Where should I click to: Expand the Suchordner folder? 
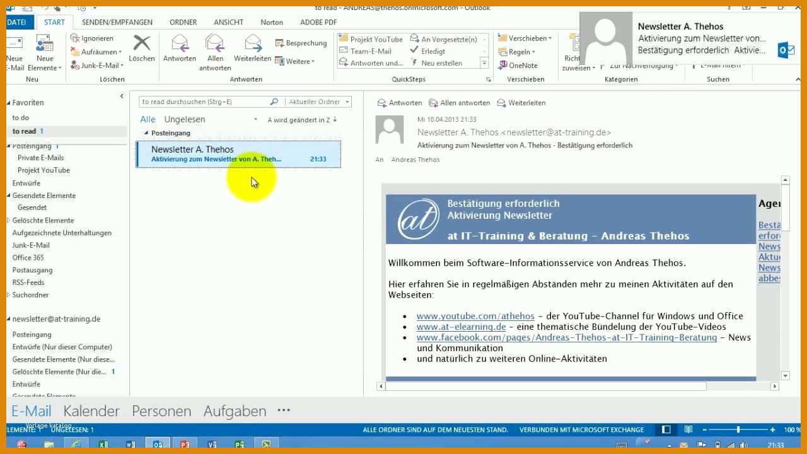[x=9, y=294]
